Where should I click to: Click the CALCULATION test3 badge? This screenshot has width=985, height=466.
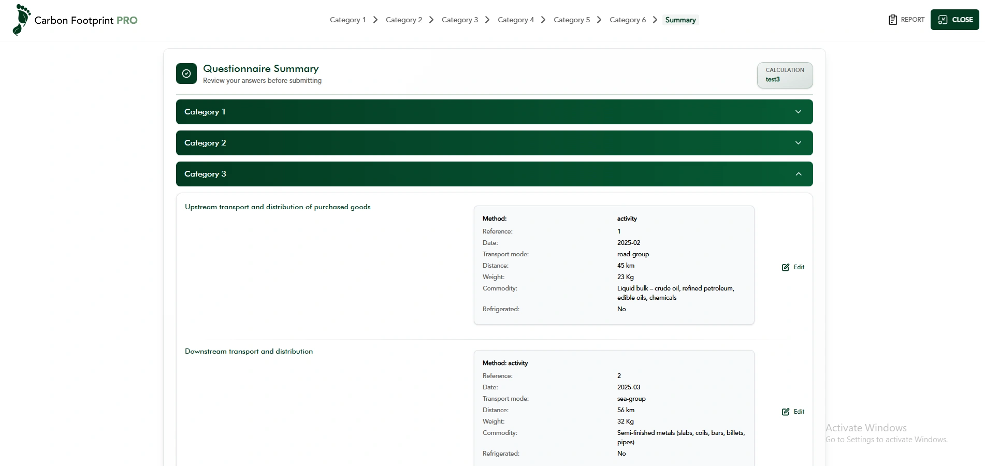coord(785,75)
